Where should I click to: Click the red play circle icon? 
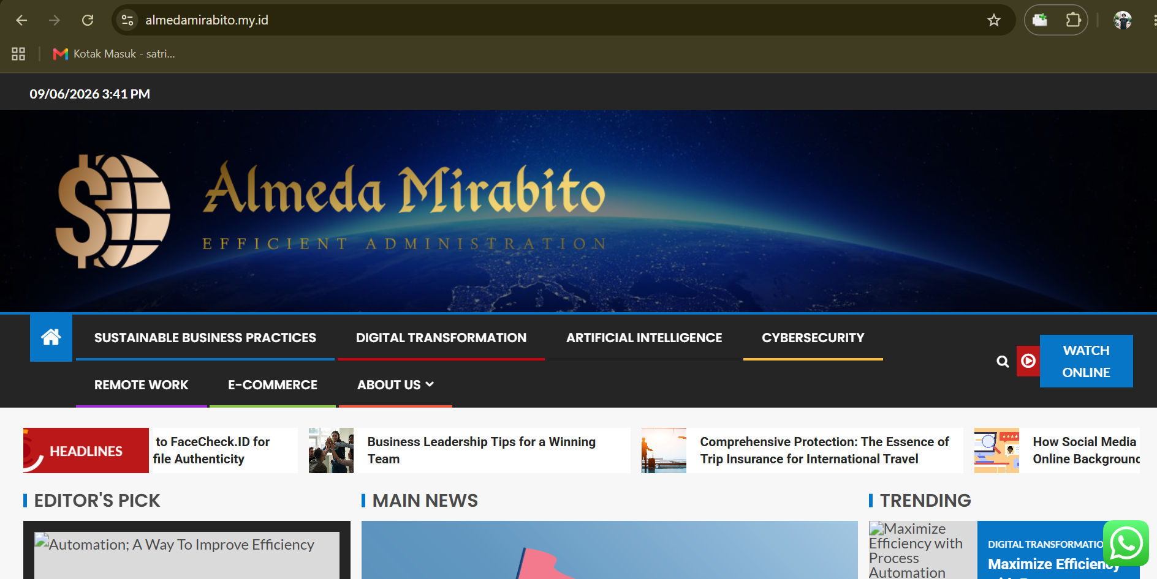(x=1028, y=361)
